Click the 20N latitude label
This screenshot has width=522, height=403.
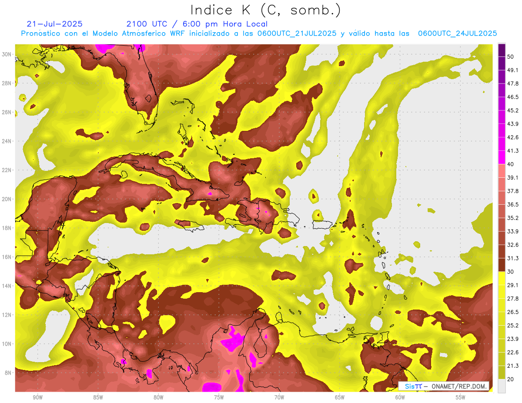[6, 199]
